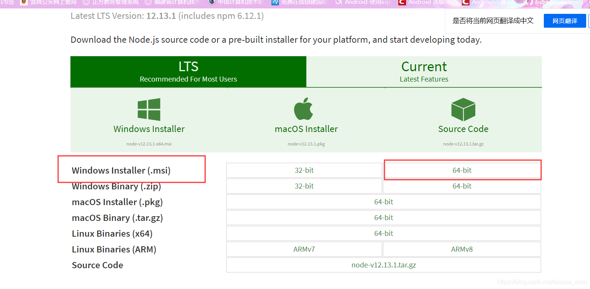Open the Source Code heading link
The image size is (590, 289).
pos(463,129)
